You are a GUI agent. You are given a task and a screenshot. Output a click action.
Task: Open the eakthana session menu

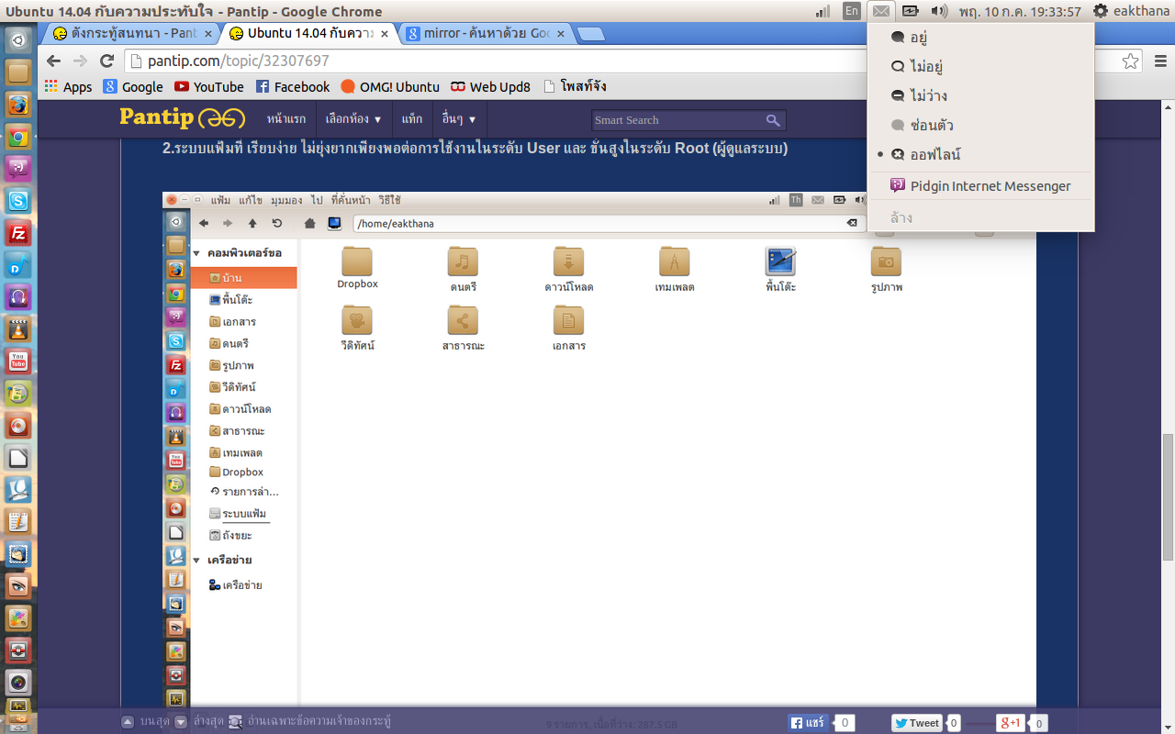pyautogui.click(x=1132, y=11)
